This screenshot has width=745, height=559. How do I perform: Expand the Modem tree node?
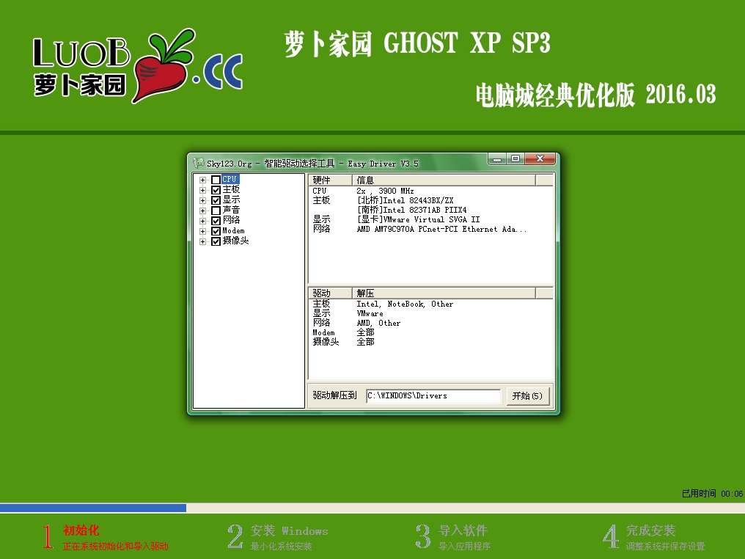click(x=202, y=231)
